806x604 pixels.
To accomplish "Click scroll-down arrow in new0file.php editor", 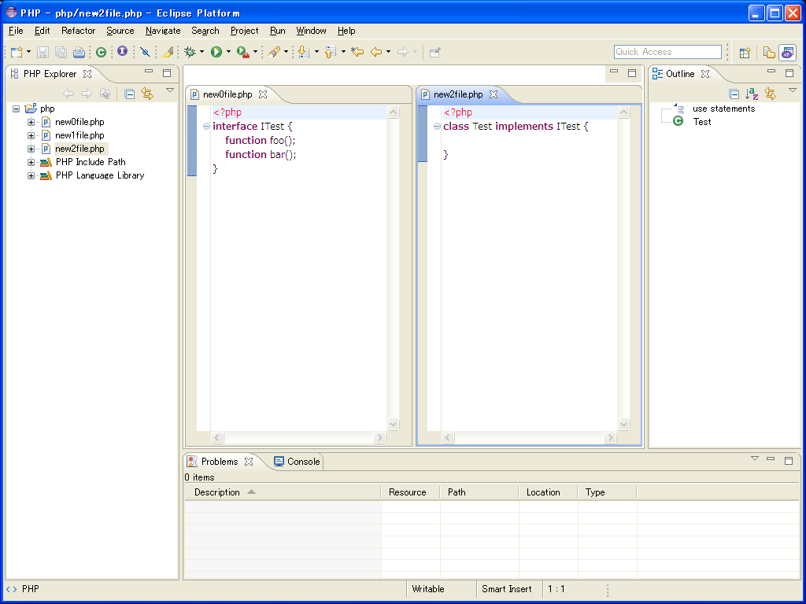I will [394, 424].
